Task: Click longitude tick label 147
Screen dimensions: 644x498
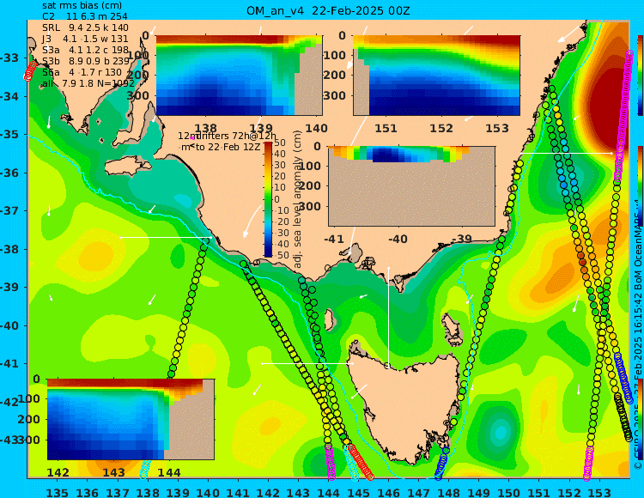Action: [418, 492]
